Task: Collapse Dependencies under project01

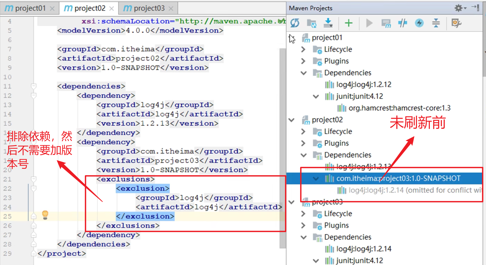Action: [x=304, y=73]
